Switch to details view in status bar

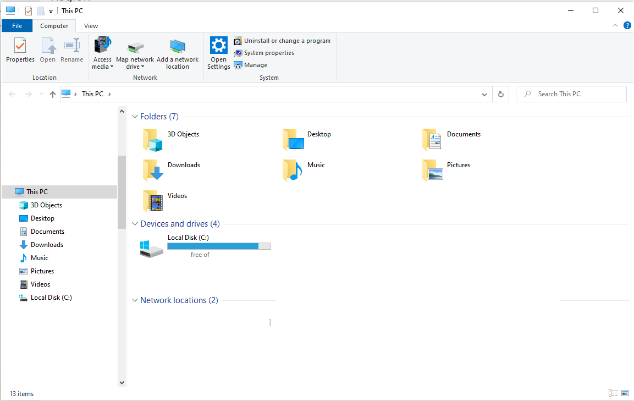pos(613,393)
